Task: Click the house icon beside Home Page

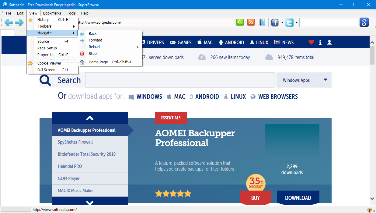Action: pyautogui.click(x=82, y=62)
